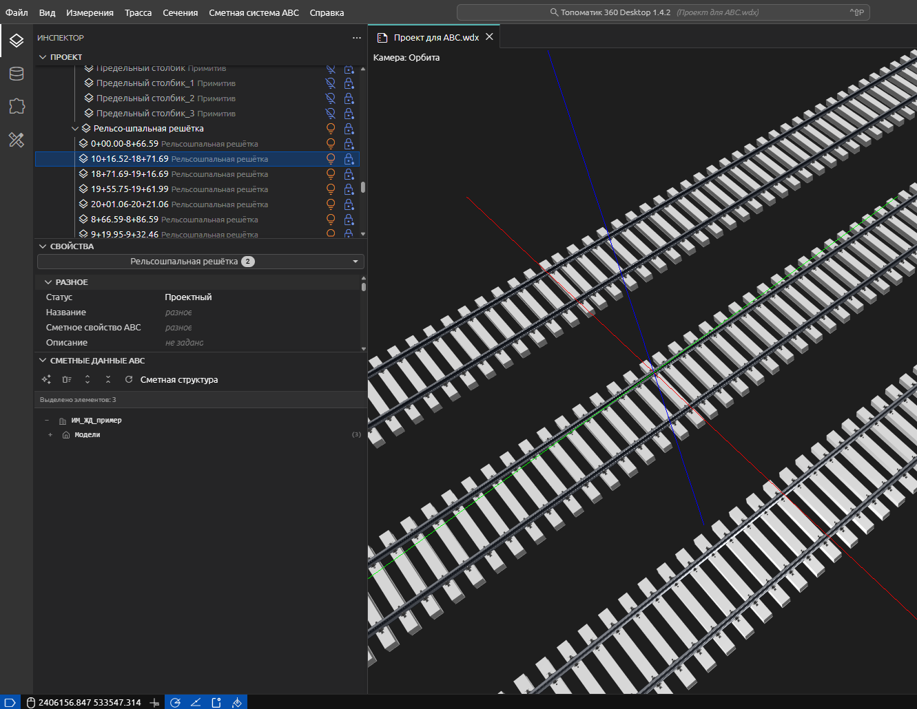Viewport: 917px width, 709px height.
Task: Collapse all nodes in estimate structure
Action: [108, 379]
